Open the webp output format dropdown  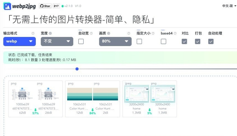point(19,41)
